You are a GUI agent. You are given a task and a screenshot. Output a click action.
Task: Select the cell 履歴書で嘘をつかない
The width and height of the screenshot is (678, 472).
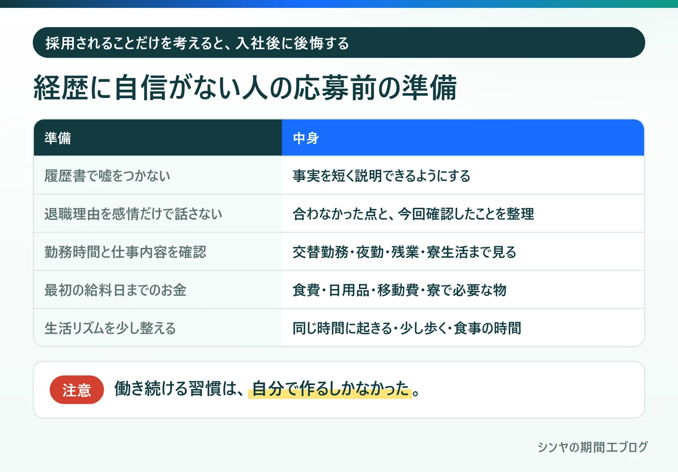point(158,176)
